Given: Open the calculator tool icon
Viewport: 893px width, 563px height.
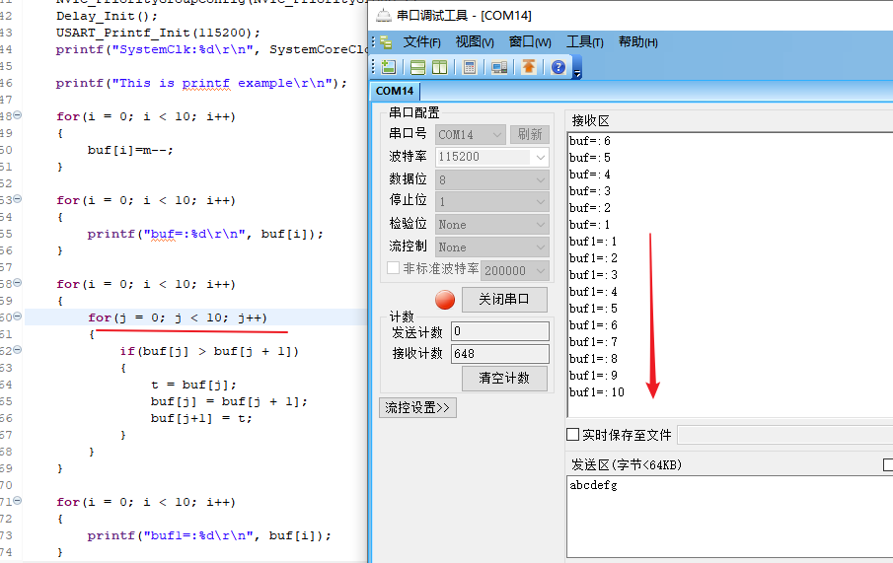Looking at the screenshot, I should click(x=470, y=67).
